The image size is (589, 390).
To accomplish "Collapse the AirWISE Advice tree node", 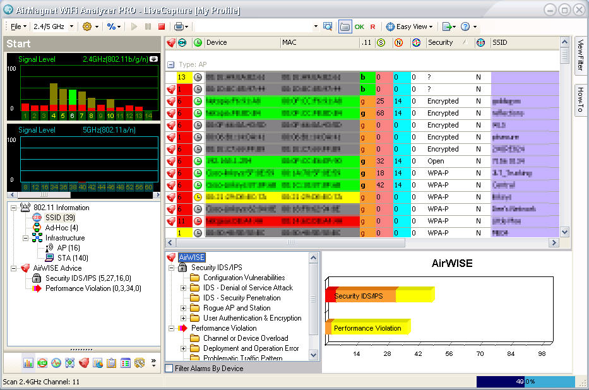I will coord(13,268).
